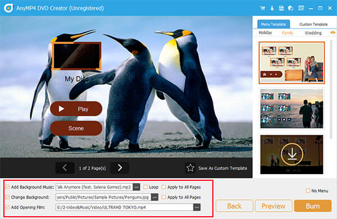Select the My Disc title text

click(x=77, y=79)
